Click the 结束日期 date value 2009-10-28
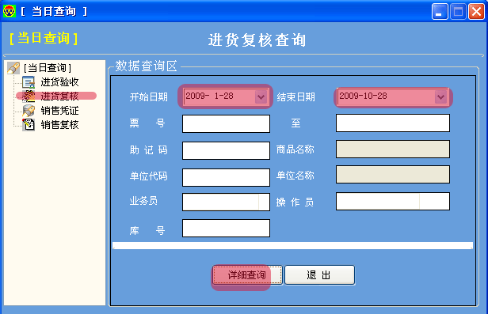The width and height of the screenshot is (488, 314). (363, 96)
